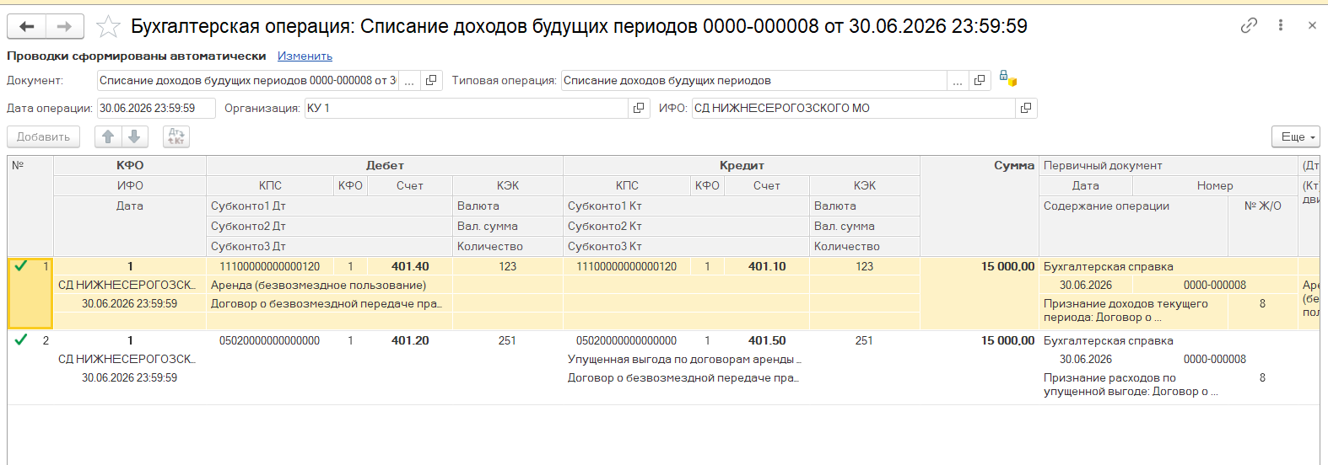Viewport: 1328px width, 465px height.
Task: Open selection ellipsis for Типовая операция field
Action: [958, 81]
